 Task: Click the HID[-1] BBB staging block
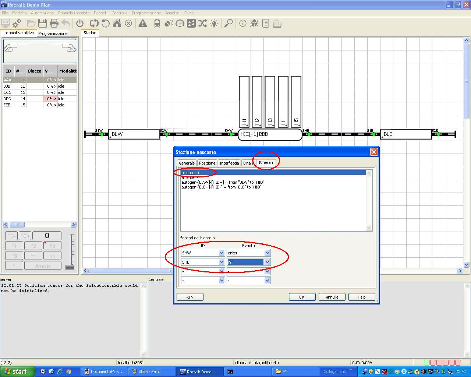tap(270, 134)
